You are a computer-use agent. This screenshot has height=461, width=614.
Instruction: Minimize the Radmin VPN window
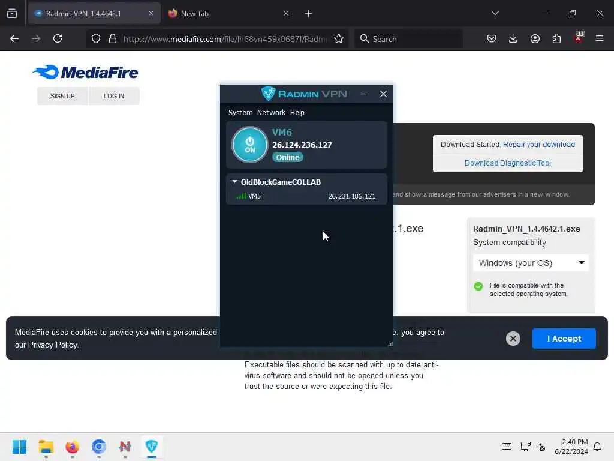click(363, 94)
